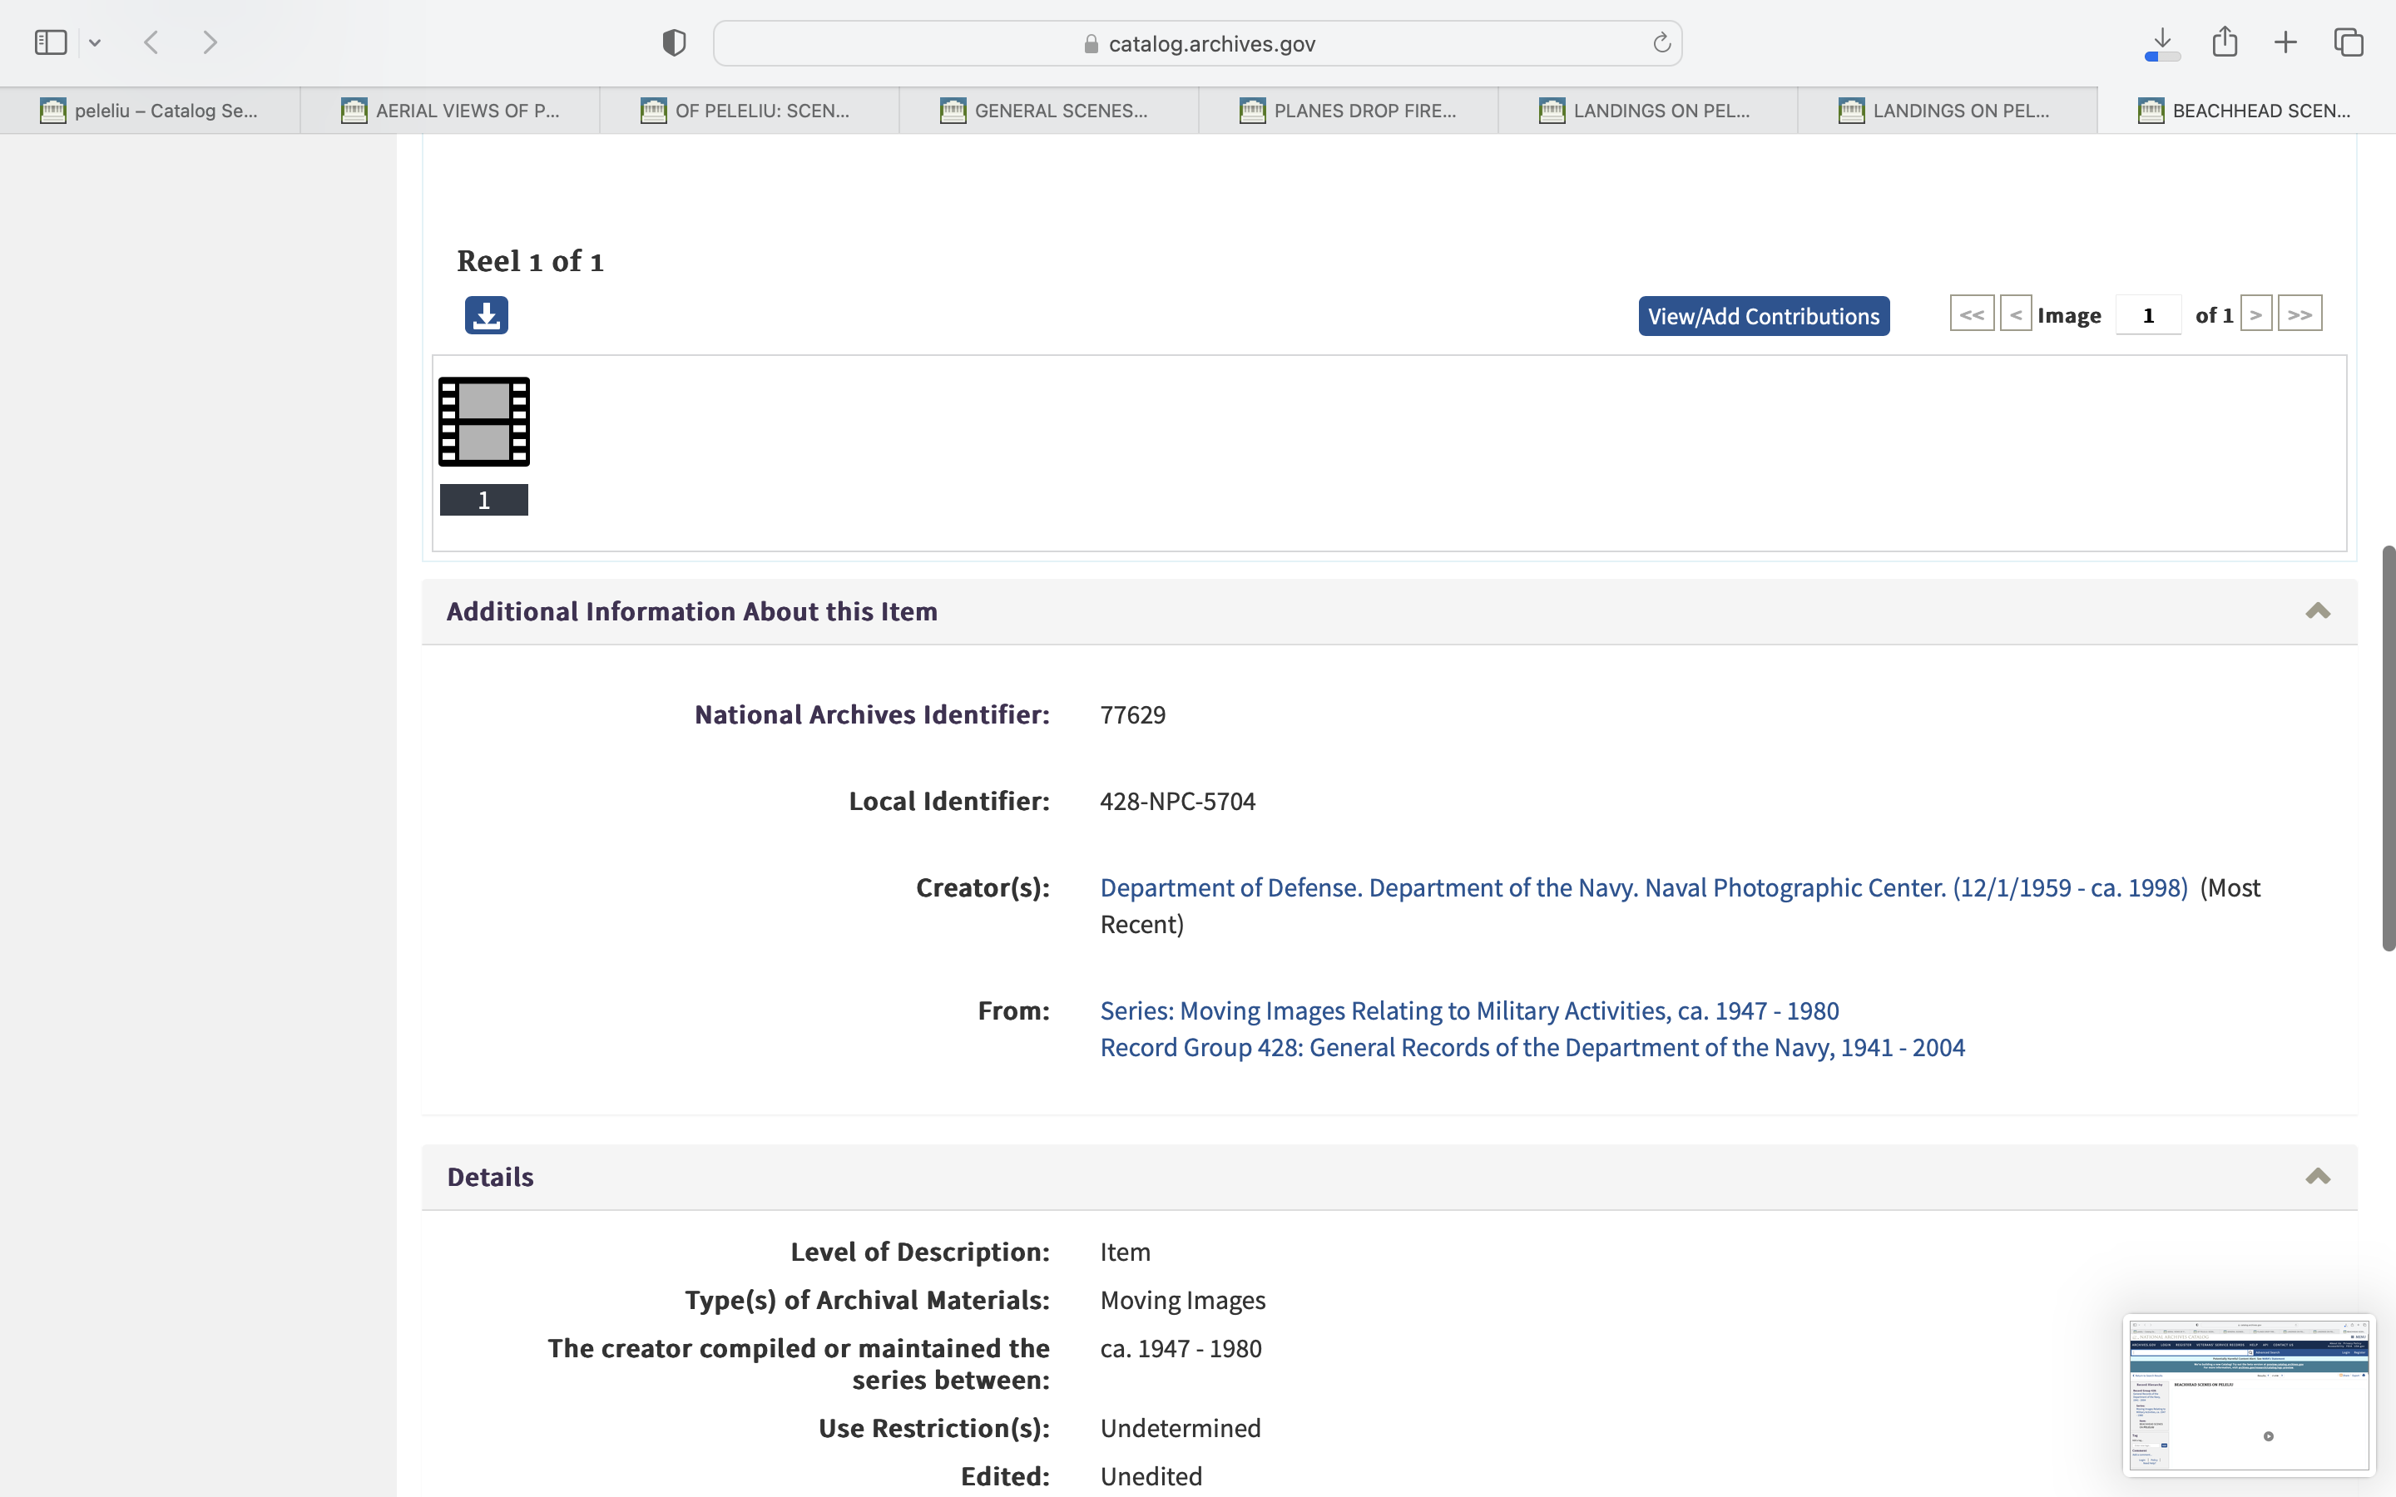This screenshot has width=2396, height=1497.
Task: Click the page vertical scrollbar
Action: coord(2387,748)
